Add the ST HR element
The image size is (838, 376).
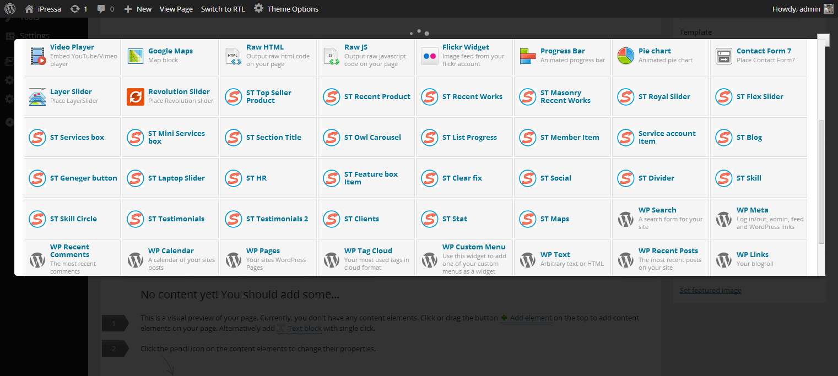pos(268,178)
